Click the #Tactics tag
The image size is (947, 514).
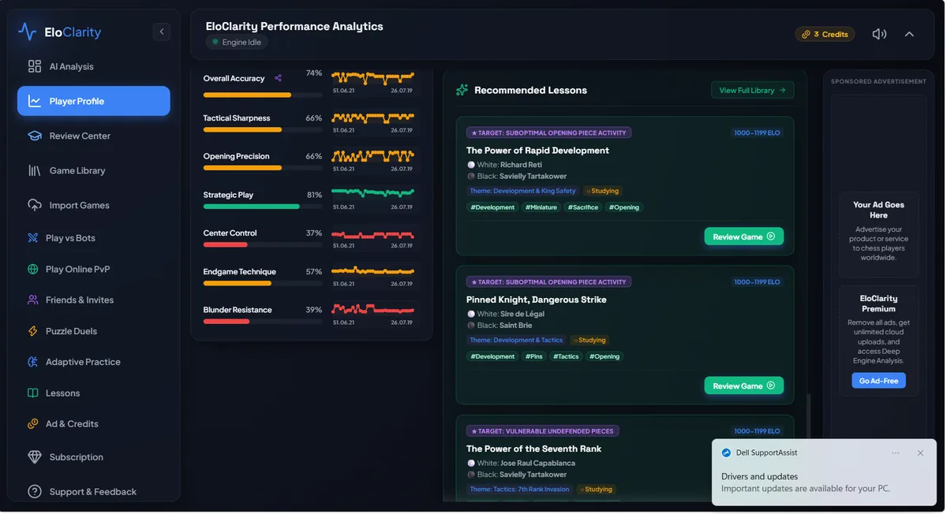[x=566, y=356]
